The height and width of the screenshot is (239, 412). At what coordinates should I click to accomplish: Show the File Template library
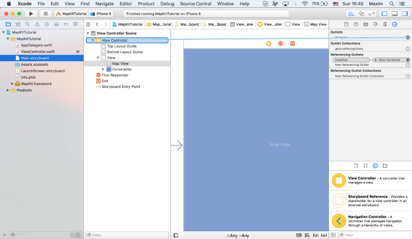click(356, 166)
